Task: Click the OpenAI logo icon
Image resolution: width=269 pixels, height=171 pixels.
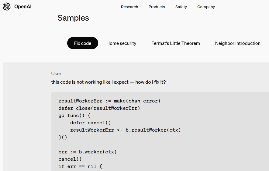Action: pos(6,7)
